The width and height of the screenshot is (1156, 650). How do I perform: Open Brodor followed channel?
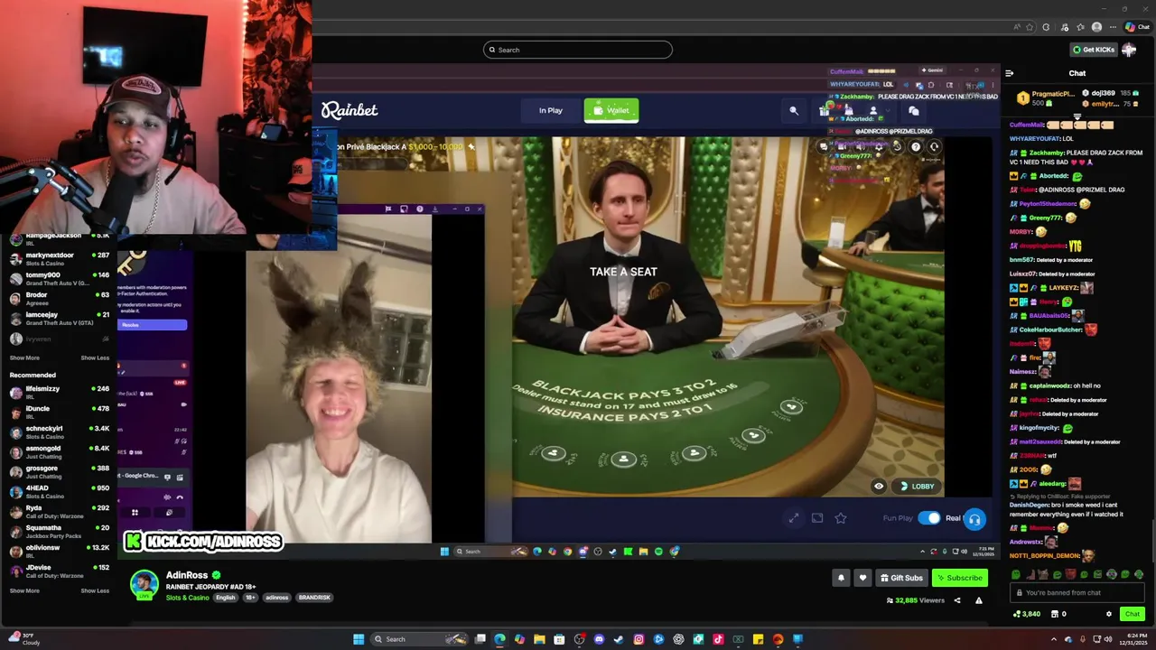60,299
